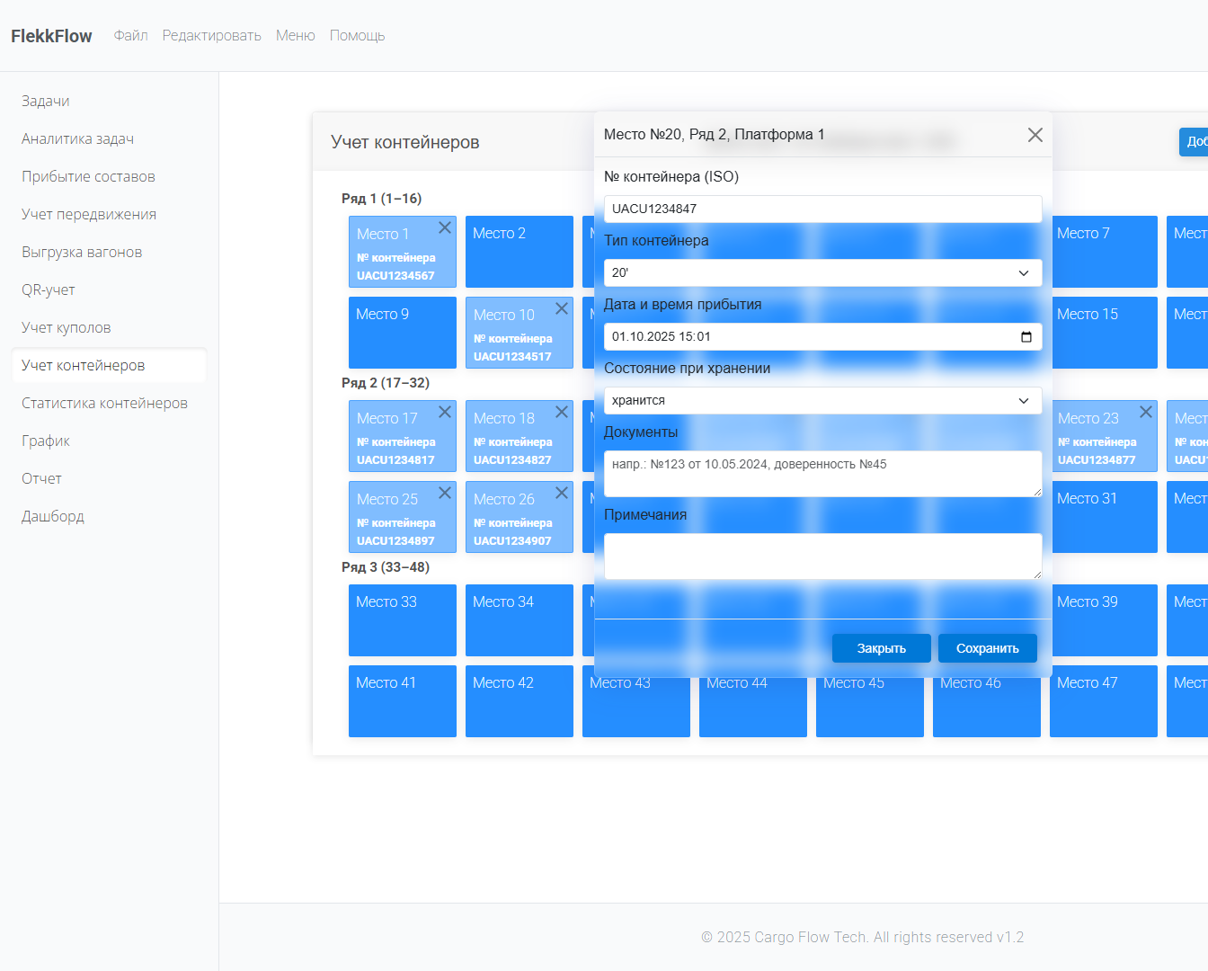Click into the Документы text area
The width and height of the screenshot is (1208, 971).
click(822, 474)
